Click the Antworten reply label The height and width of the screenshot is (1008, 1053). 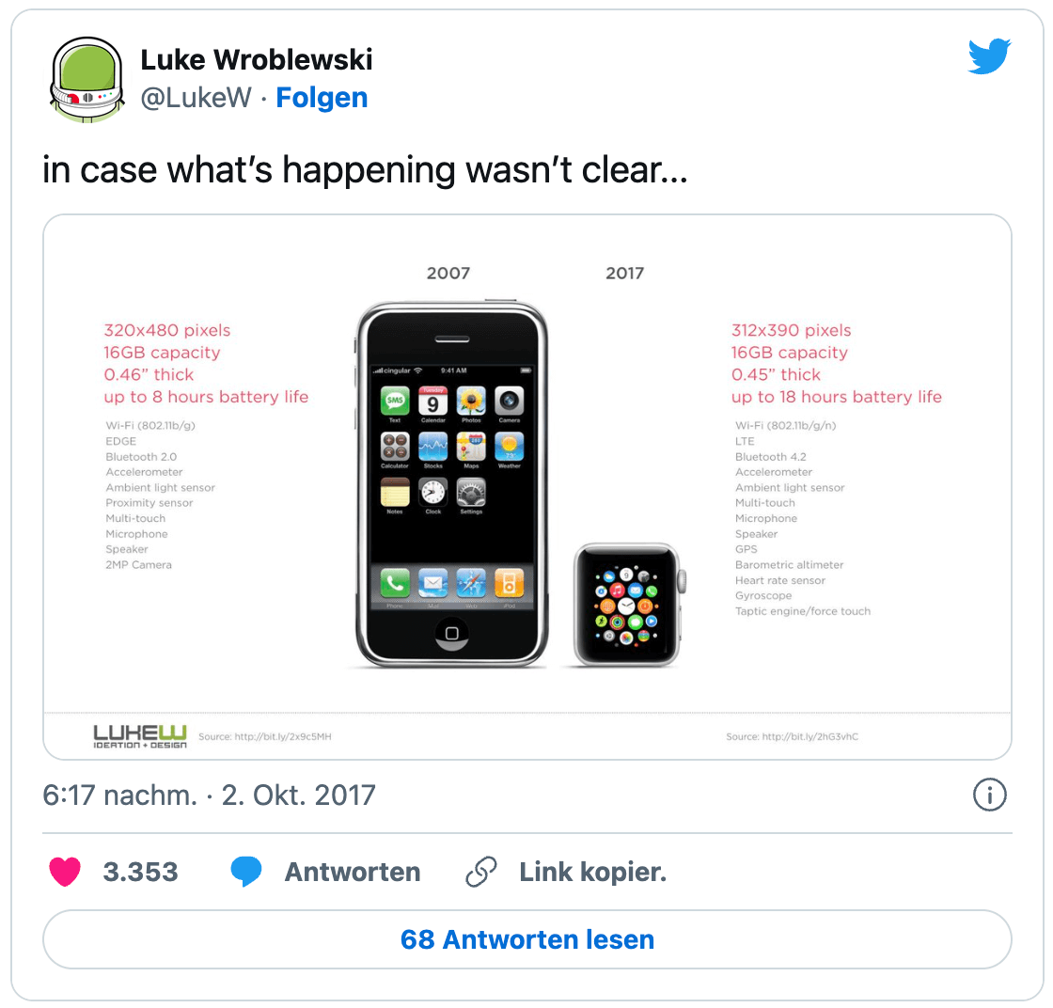(353, 872)
